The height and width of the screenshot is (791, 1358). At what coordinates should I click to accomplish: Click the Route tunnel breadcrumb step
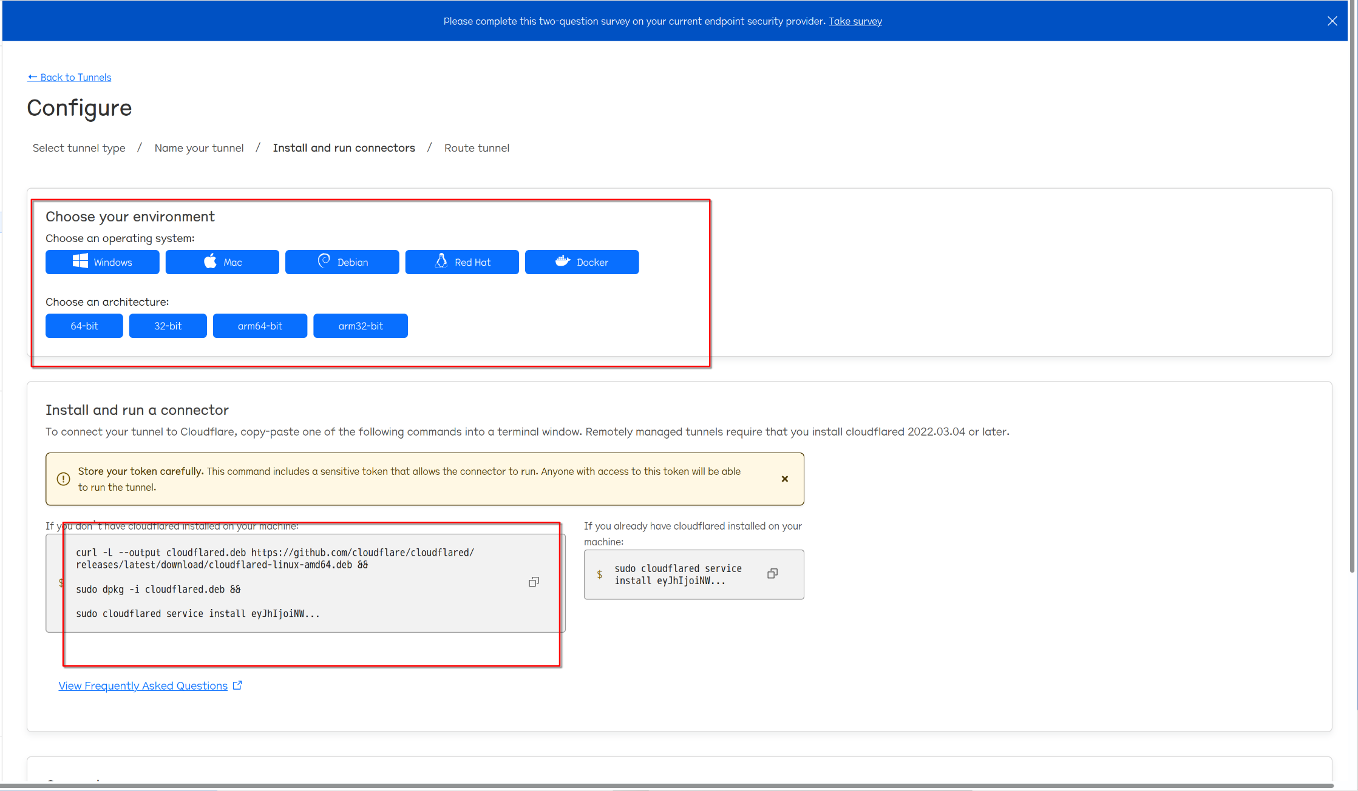[477, 148]
